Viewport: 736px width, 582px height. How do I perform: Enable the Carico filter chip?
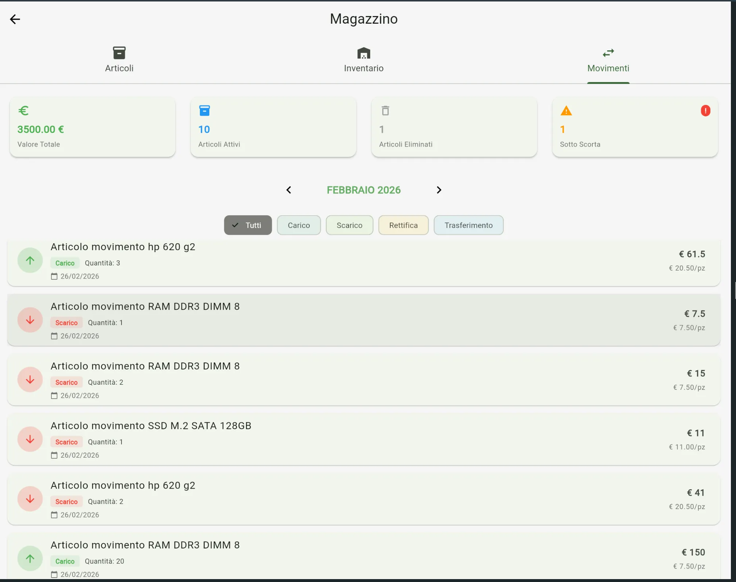299,225
